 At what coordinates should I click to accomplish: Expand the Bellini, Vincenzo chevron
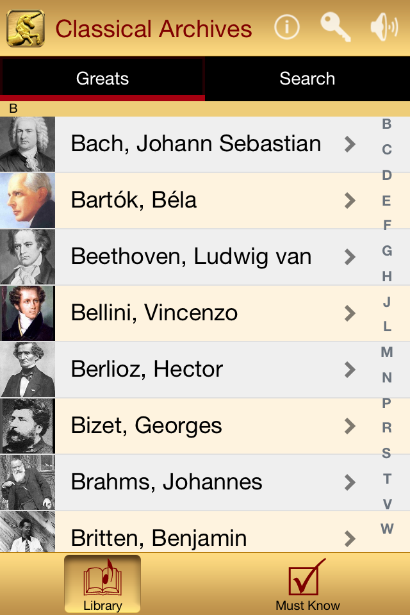[350, 313]
